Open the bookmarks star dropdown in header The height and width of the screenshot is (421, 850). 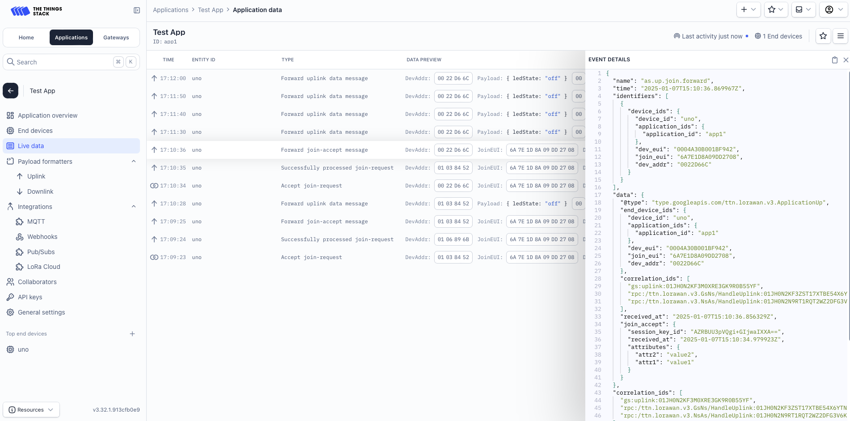point(776,9)
